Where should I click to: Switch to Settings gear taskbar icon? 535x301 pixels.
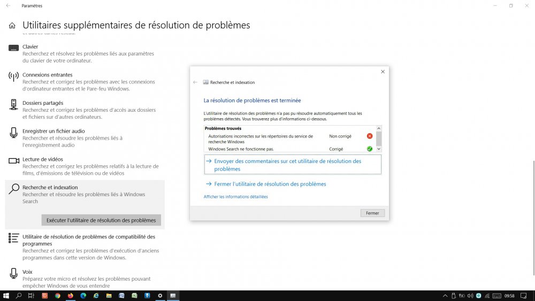pyautogui.click(x=160, y=296)
